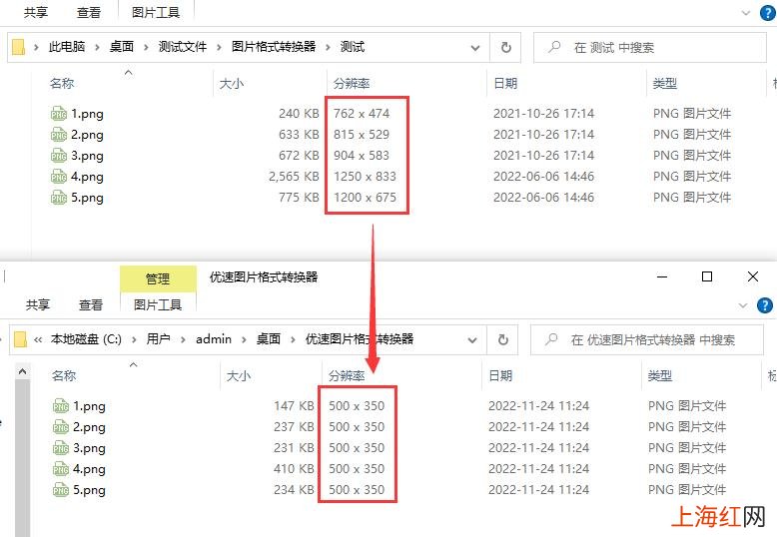This screenshot has width=777, height=537.
Task: Sort by 大小 column in lower window
Action: pos(239,376)
